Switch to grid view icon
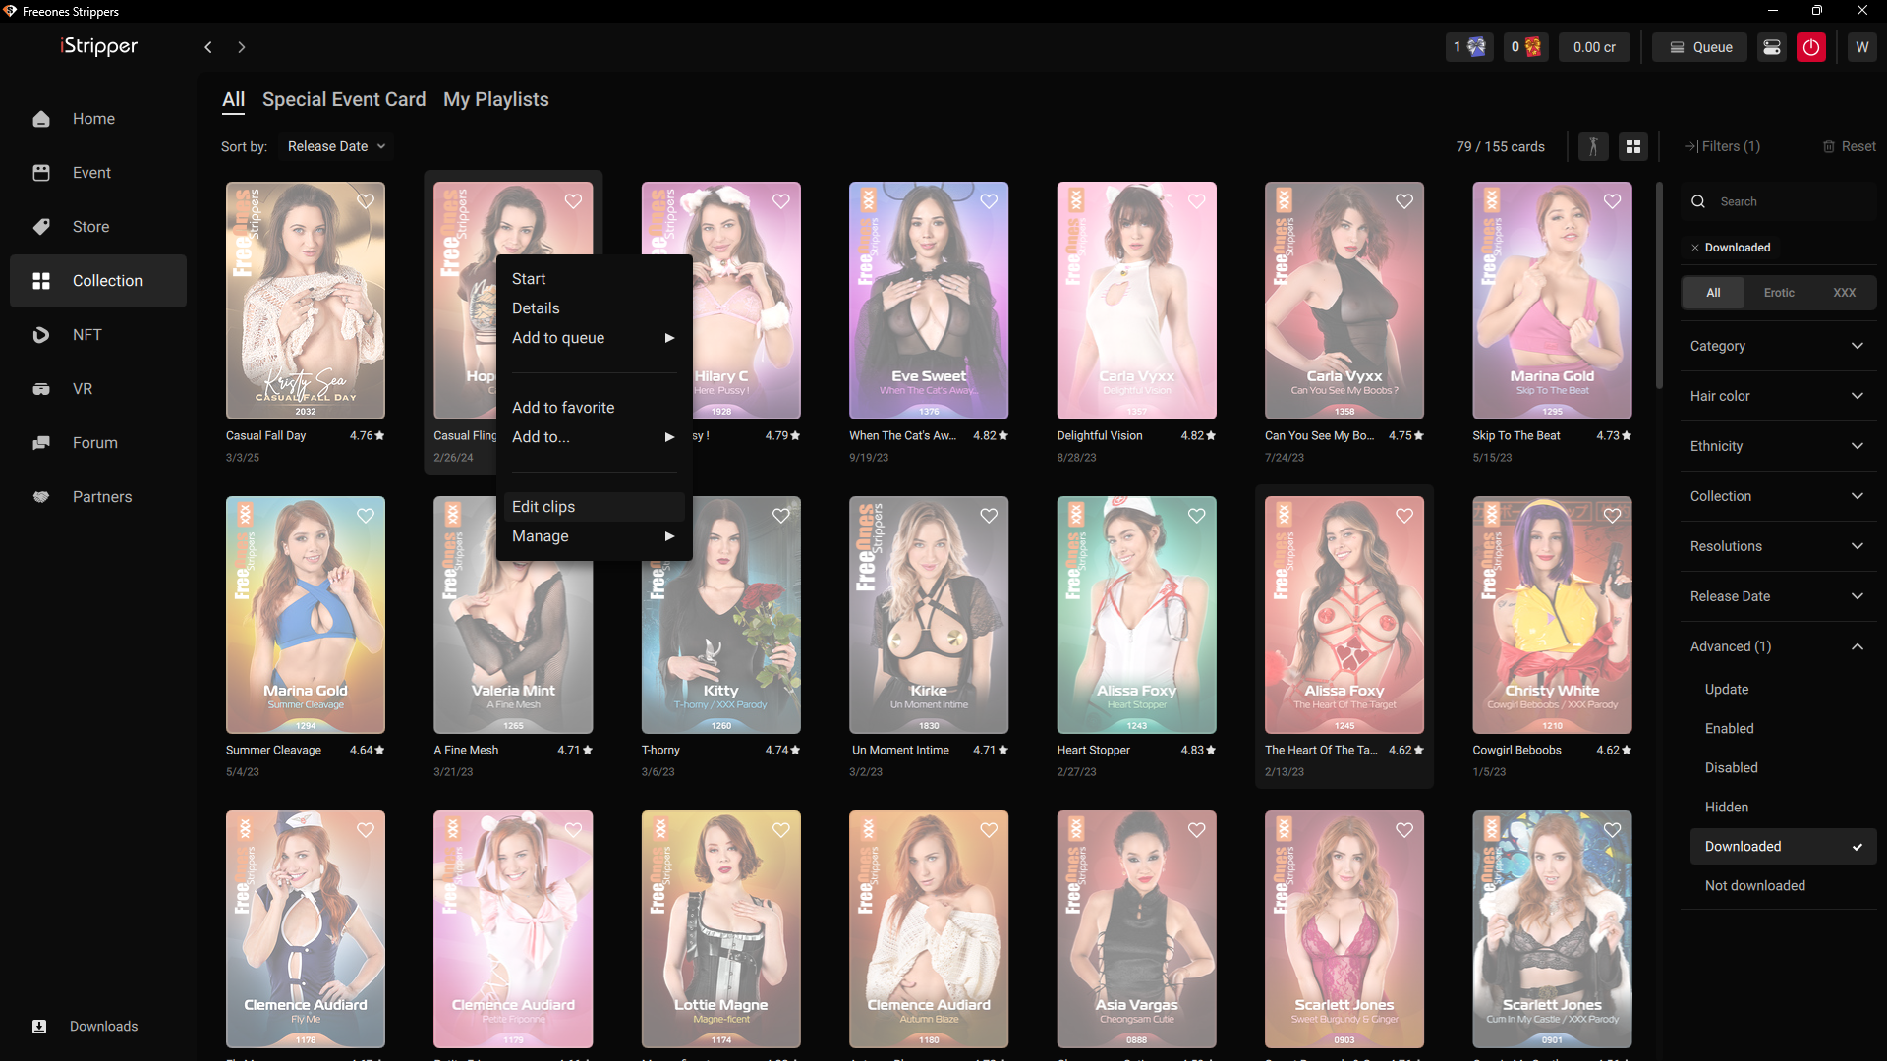 coord(1633,146)
